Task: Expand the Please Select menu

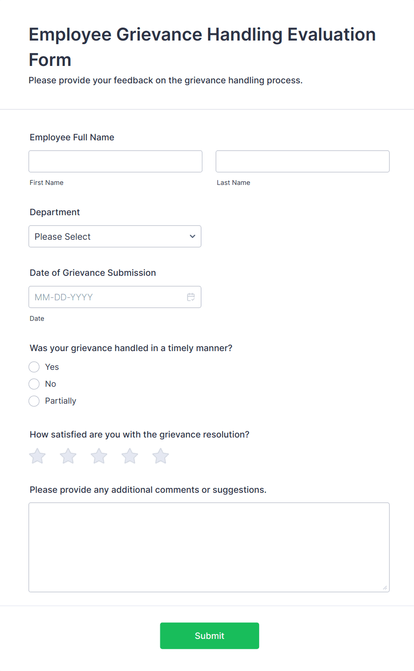Action: pyautogui.click(x=115, y=236)
